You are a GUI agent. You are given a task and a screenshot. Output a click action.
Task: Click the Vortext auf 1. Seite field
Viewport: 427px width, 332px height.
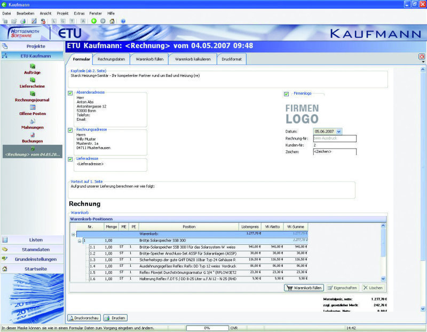point(211,190)
